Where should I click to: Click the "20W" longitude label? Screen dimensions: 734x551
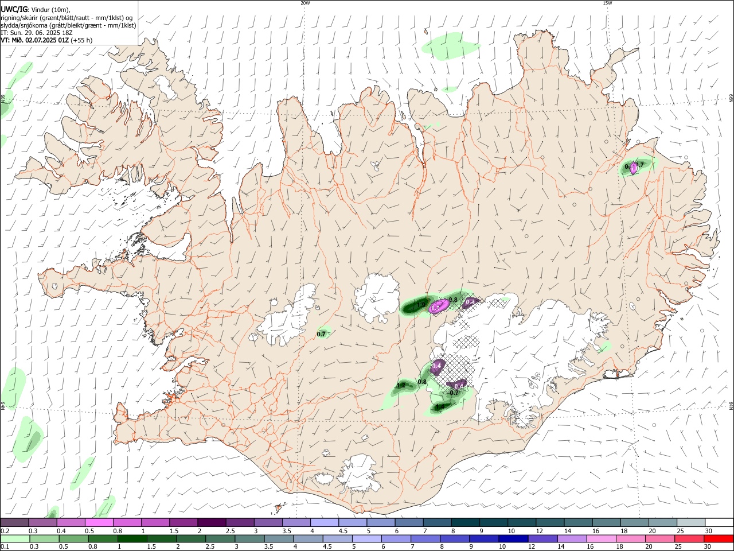click(x=305, y=3)
